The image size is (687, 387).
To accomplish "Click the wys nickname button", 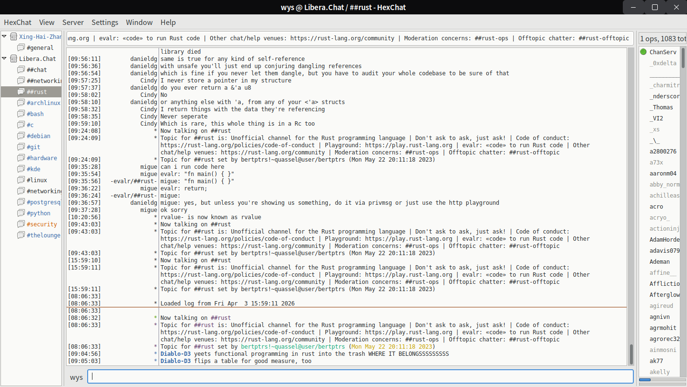I will tap(77, 377).
